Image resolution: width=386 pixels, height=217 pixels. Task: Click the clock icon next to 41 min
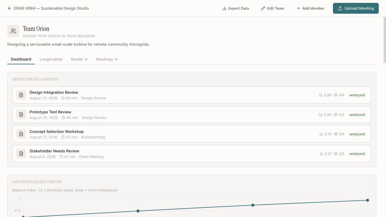[x=61, y=157]
